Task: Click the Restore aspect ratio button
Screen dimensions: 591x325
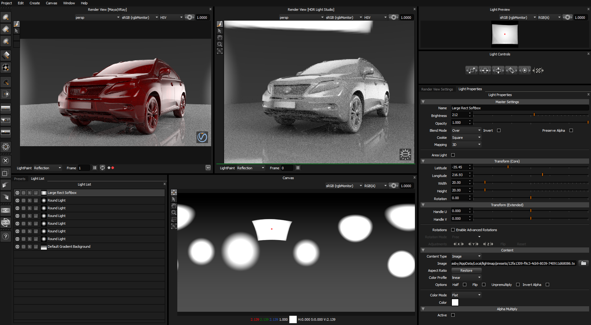Action: [x=466, y=271]
